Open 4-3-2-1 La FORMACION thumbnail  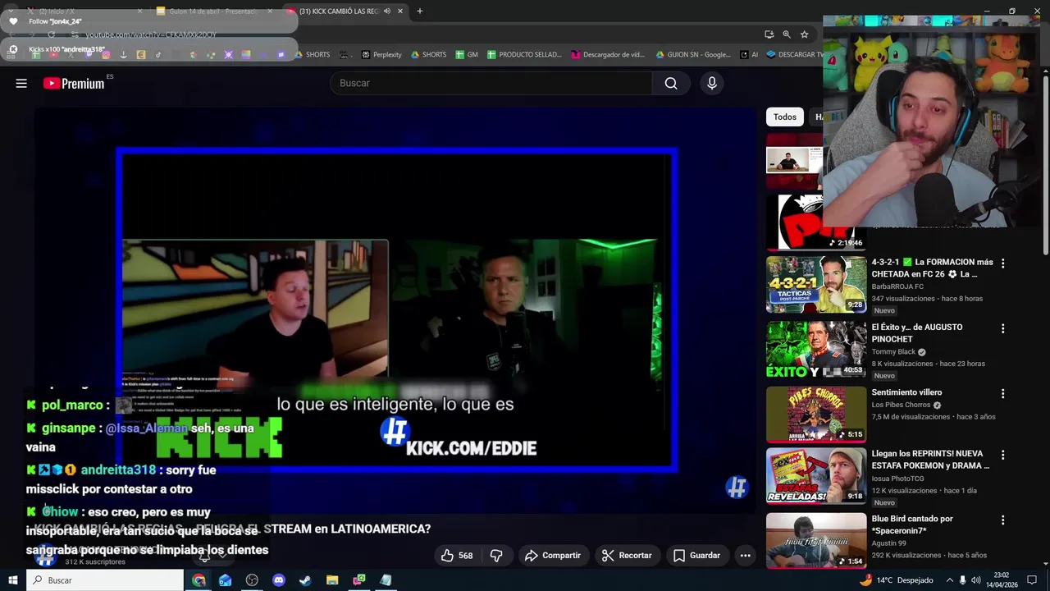point(815,284)
